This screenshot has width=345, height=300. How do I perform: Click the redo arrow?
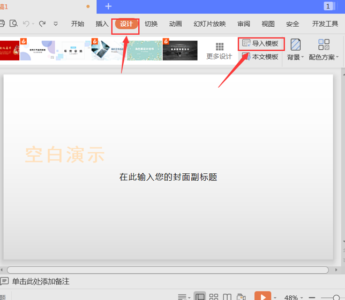(x=42, y=24)
